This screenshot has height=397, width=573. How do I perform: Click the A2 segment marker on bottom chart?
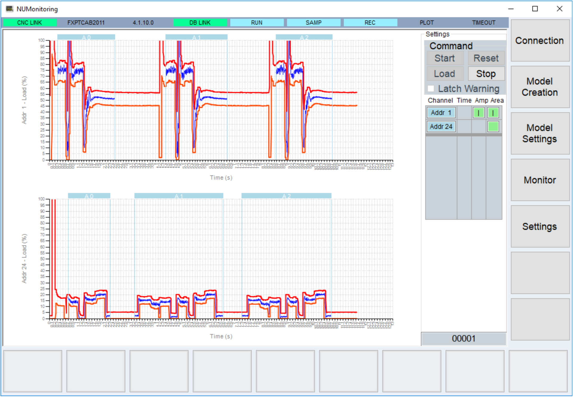point(286,196)
